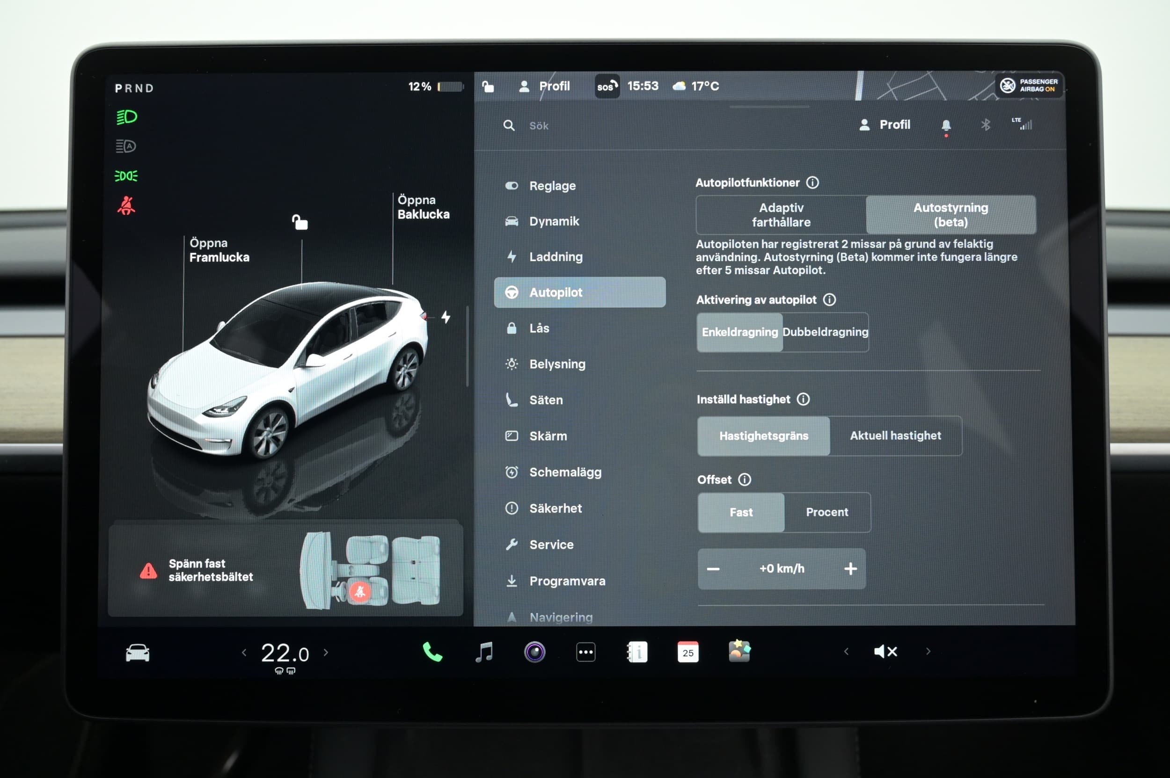Open Profil in the top status bar
1170x778 pixels.
(545, 87)
